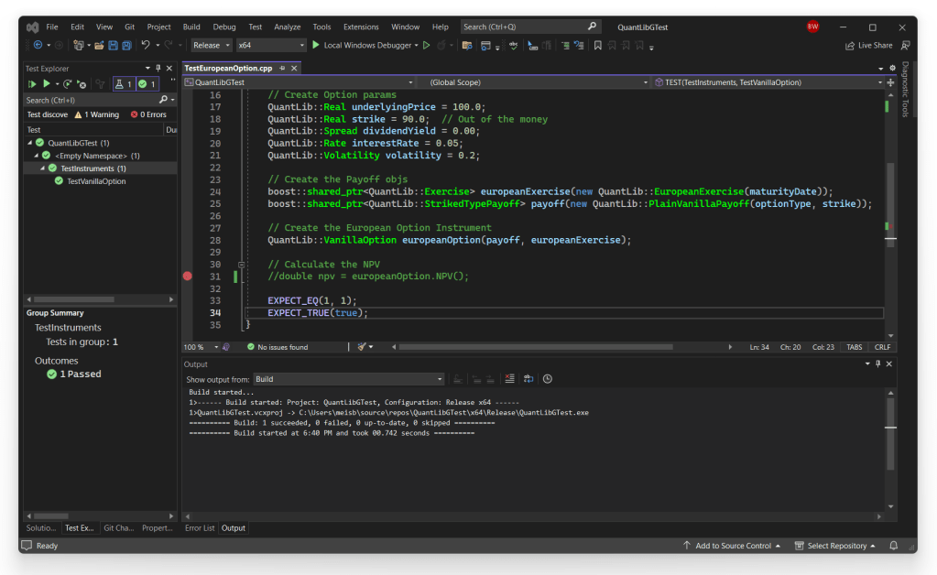Open the Release configuration dropdown
This screenshot has width=937, height=575.
[x=212, y=46]
